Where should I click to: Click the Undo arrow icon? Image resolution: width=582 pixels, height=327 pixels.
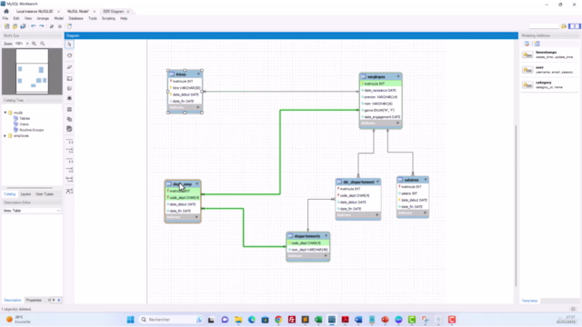click(34, 26)
